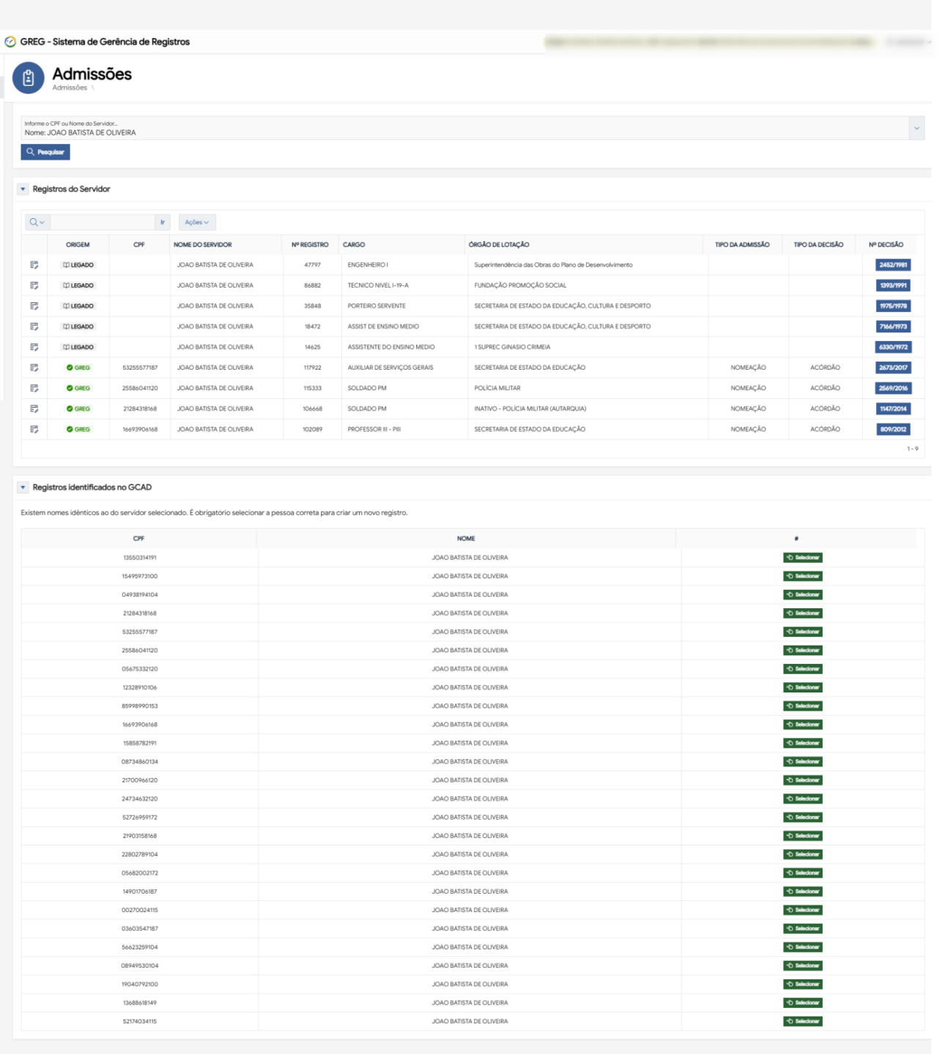Open the Ações menu
Image resolution: width=945 pixels, height=1054 pixels.
tap(196, 222)
